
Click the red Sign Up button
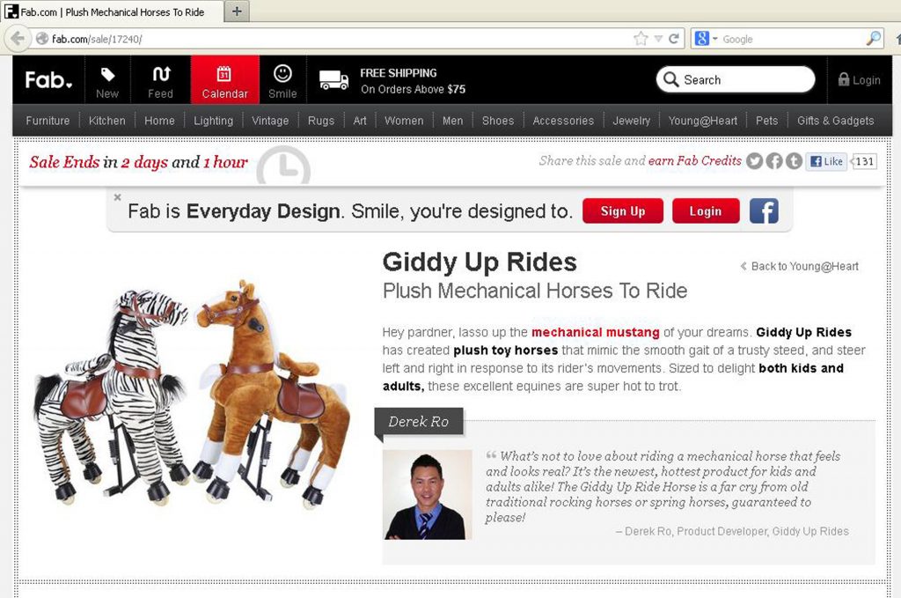pyautogui.click(x=623, y=211)
